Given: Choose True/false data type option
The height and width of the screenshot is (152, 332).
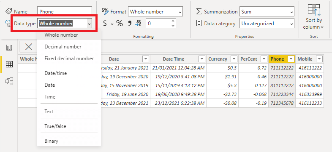Looking at the screenshot, I should [69, 126].
